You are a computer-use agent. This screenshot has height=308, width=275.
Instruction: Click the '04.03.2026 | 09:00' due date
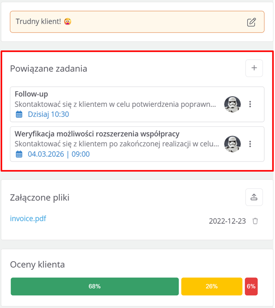[59, 154]
